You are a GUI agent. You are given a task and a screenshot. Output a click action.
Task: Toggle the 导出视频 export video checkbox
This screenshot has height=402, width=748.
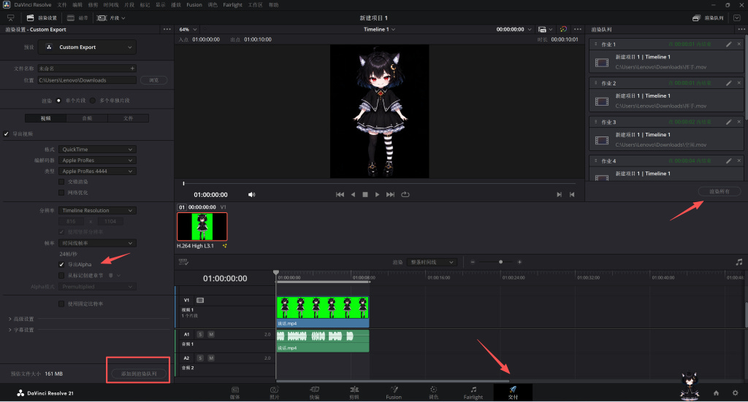[6, 134]
